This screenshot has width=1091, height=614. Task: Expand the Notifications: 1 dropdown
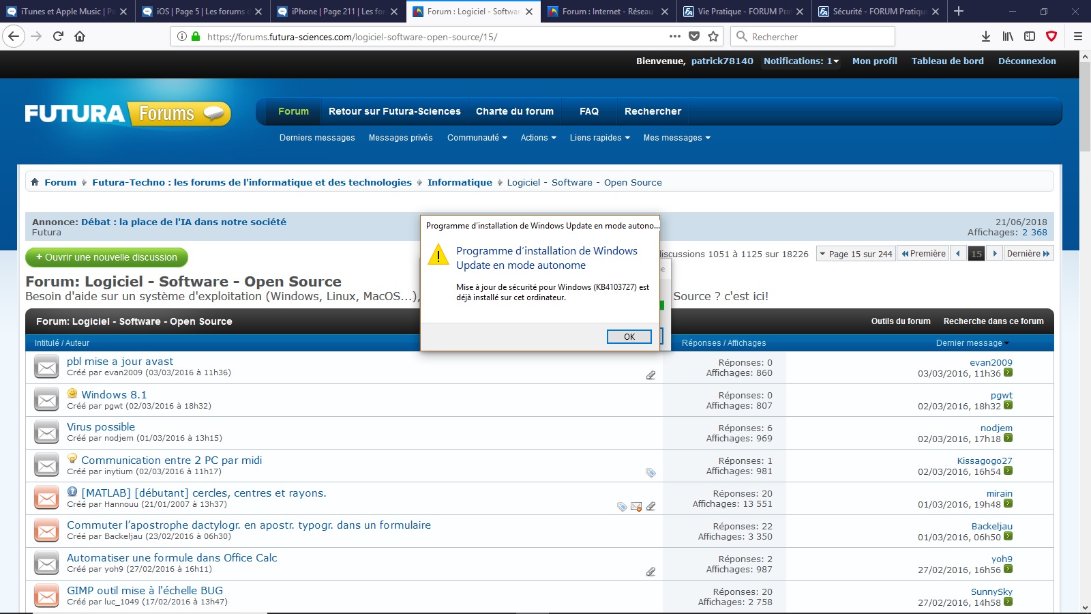pyautogui.click(x=801, y=61)
